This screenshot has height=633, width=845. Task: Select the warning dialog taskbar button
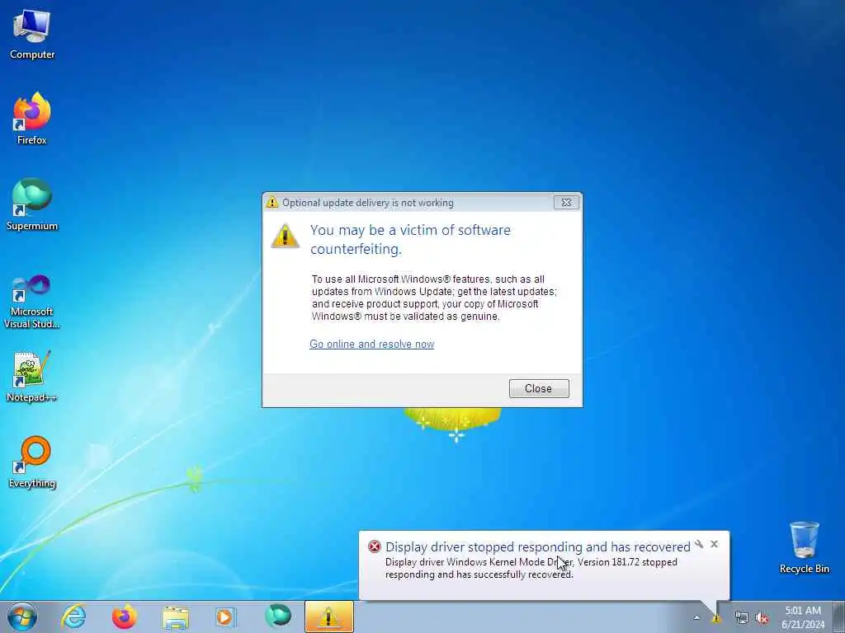[329, 617]
